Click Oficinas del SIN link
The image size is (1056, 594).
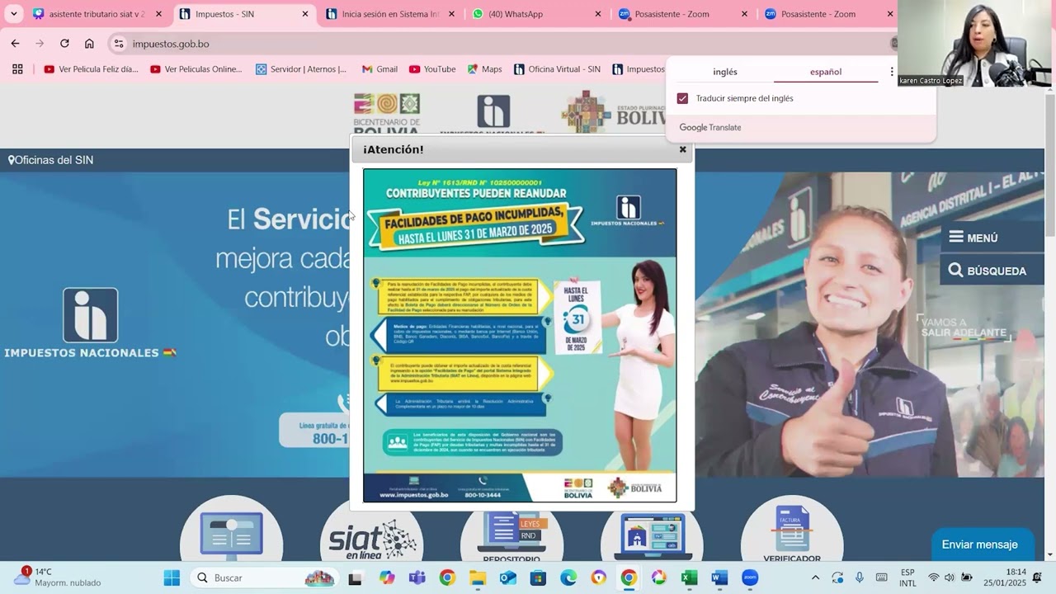pos(50,160)
